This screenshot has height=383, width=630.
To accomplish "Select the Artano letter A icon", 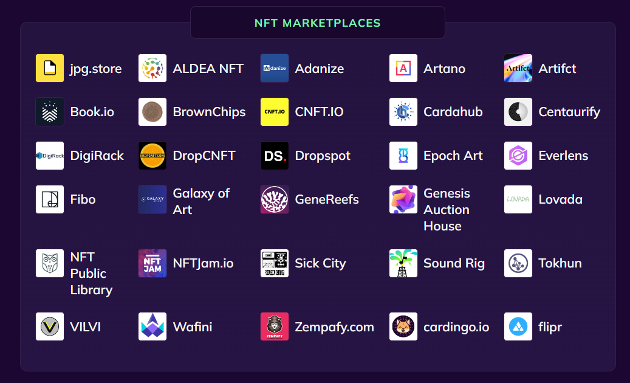I will (x=403, y=68).
